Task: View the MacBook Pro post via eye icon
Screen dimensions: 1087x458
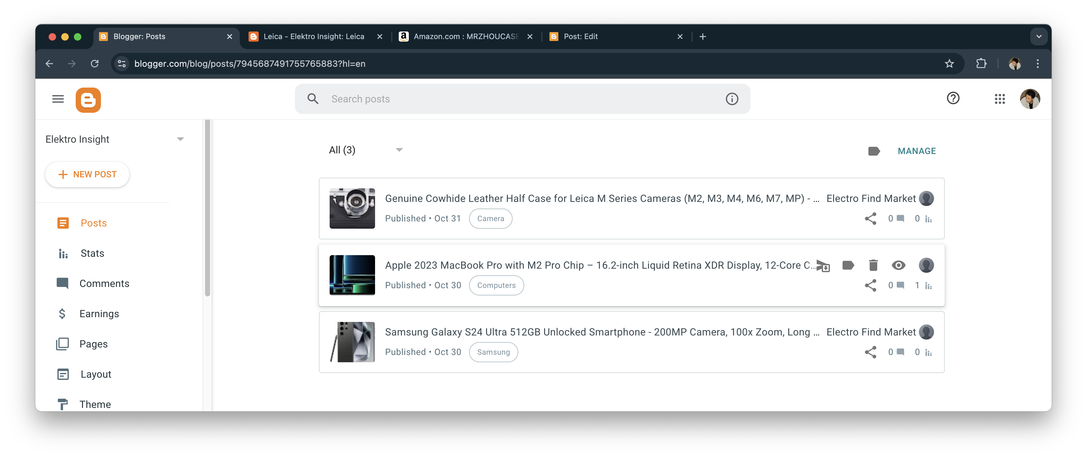Action: point(898,265)
